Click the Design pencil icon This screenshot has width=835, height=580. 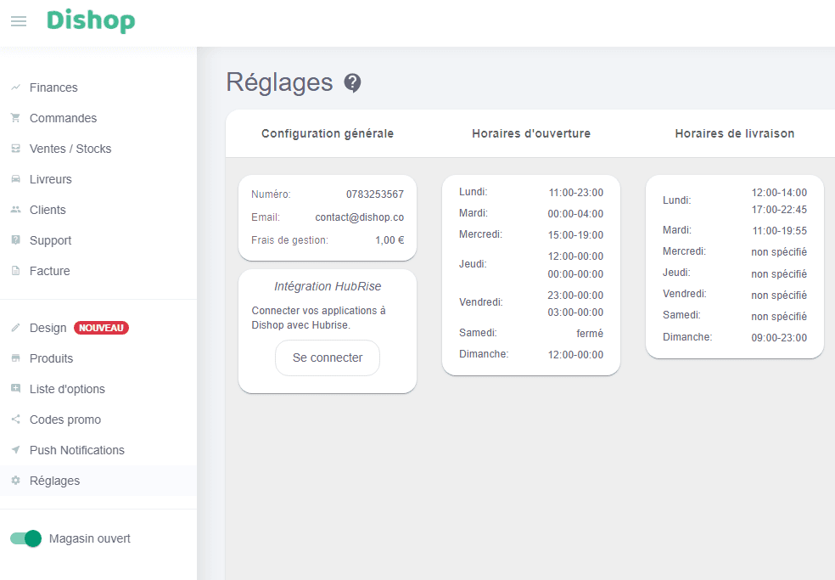tap(16, 328)
